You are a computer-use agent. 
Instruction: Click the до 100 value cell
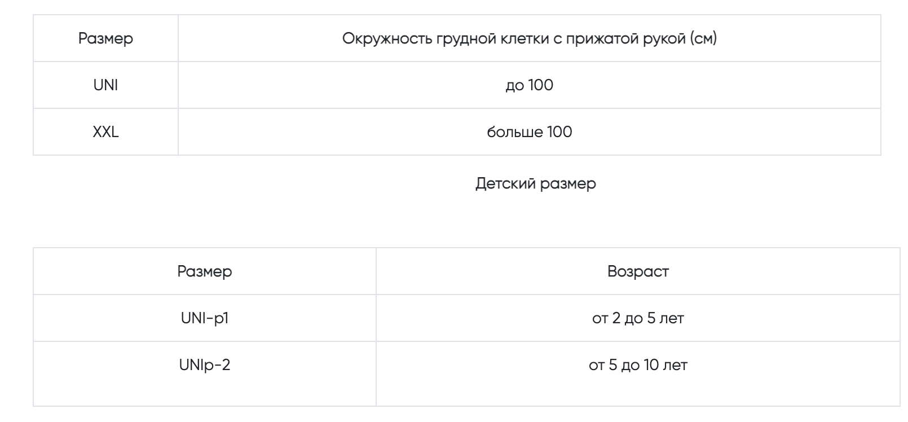click(x=530, y=85)
